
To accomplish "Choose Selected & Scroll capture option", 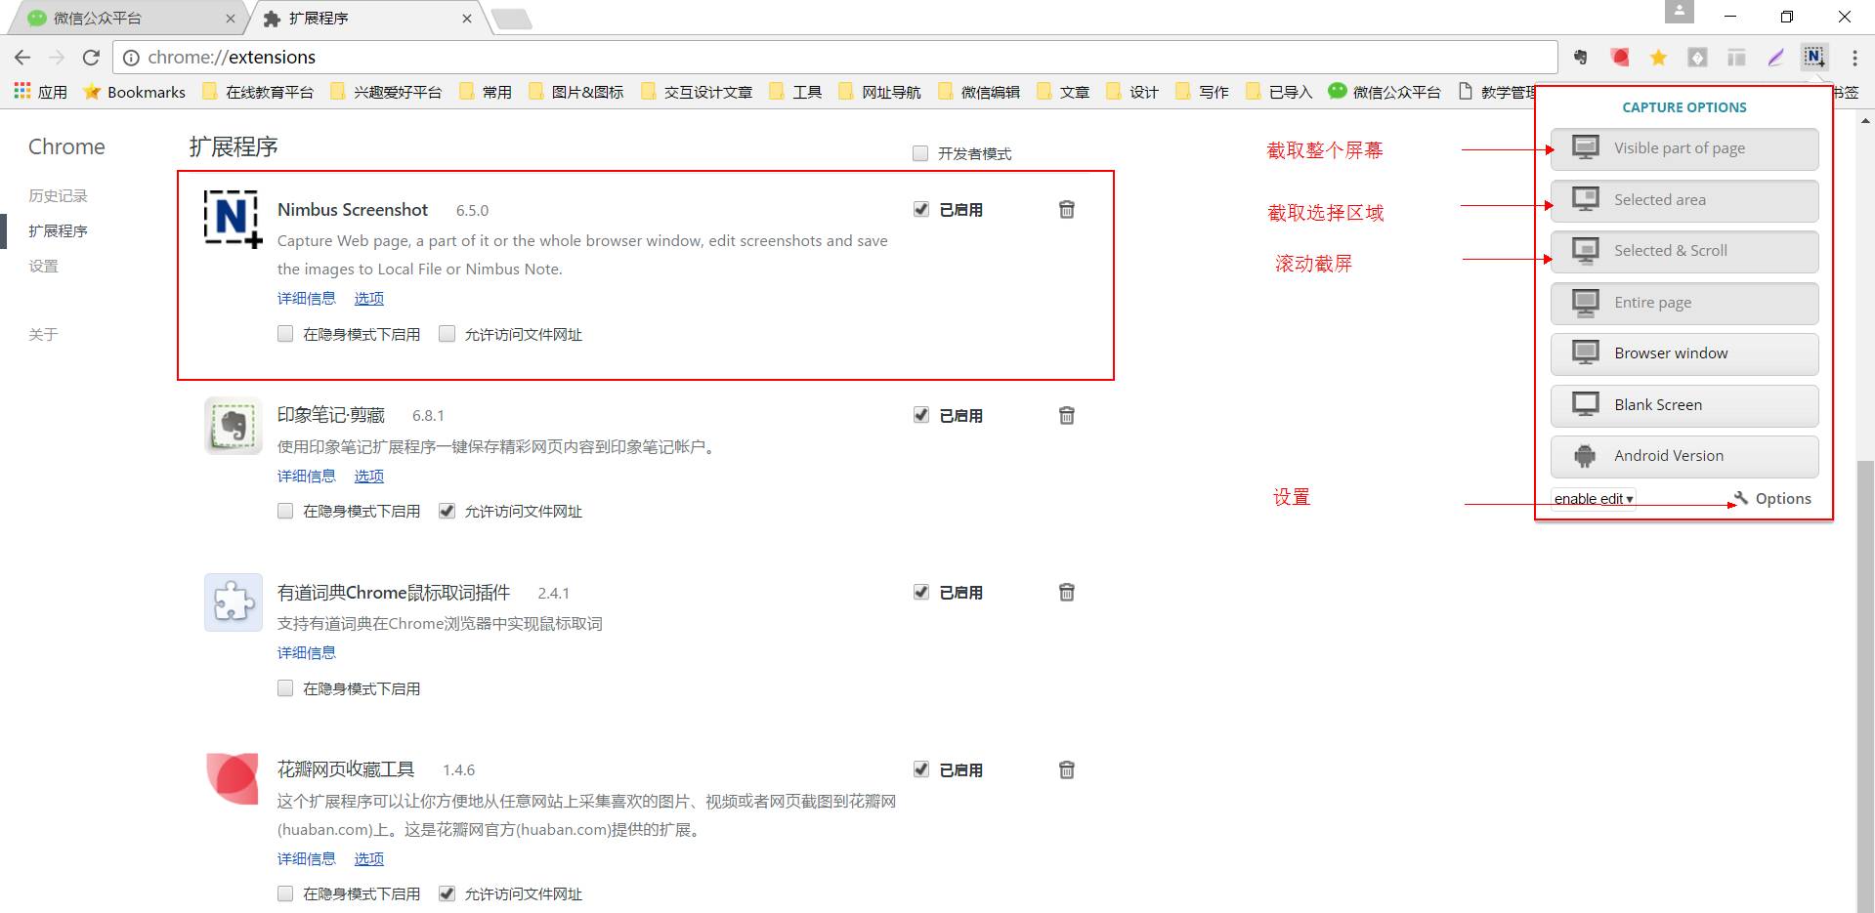I will (1684, 251).
